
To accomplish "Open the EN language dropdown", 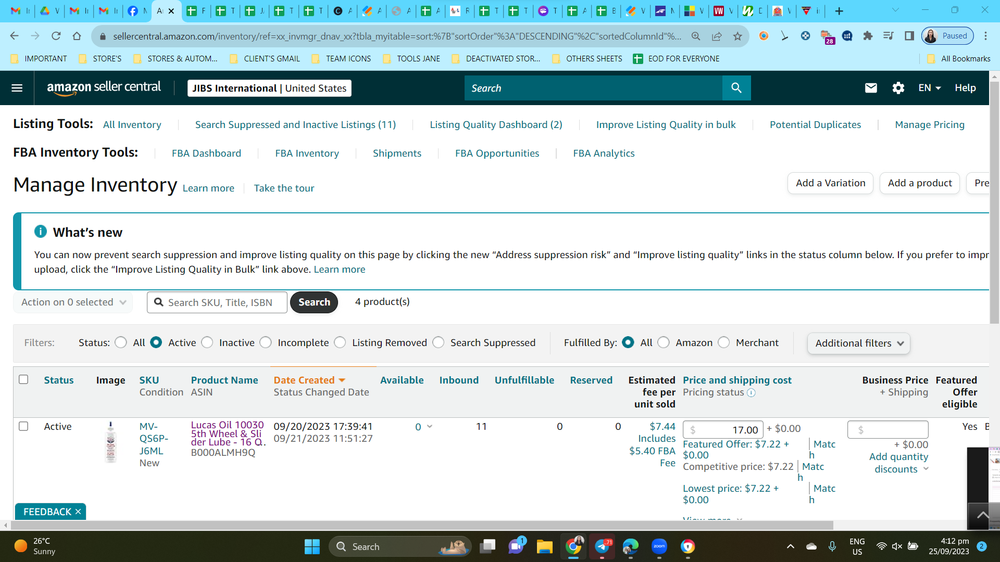I will [929, 88].
